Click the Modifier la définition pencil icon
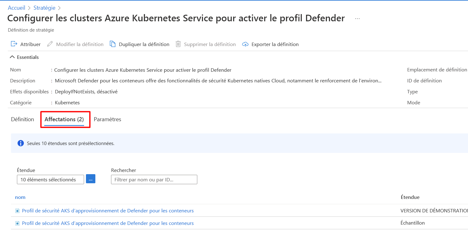The width and height of the screenshot is (468, 234). 50,44
